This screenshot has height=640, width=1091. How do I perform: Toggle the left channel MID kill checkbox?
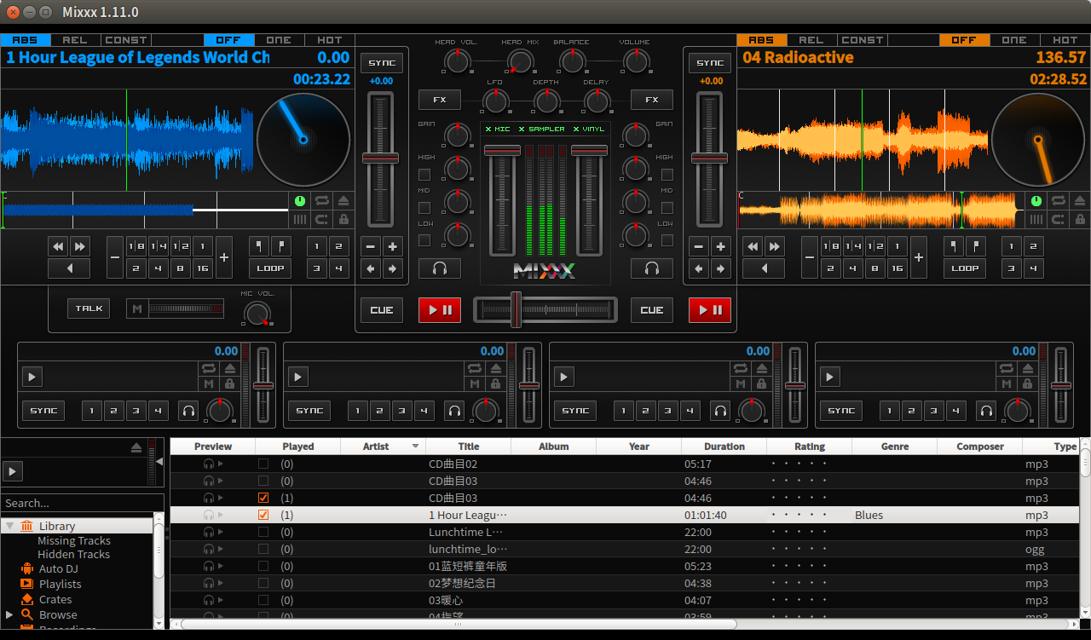[x=424, y=208]
